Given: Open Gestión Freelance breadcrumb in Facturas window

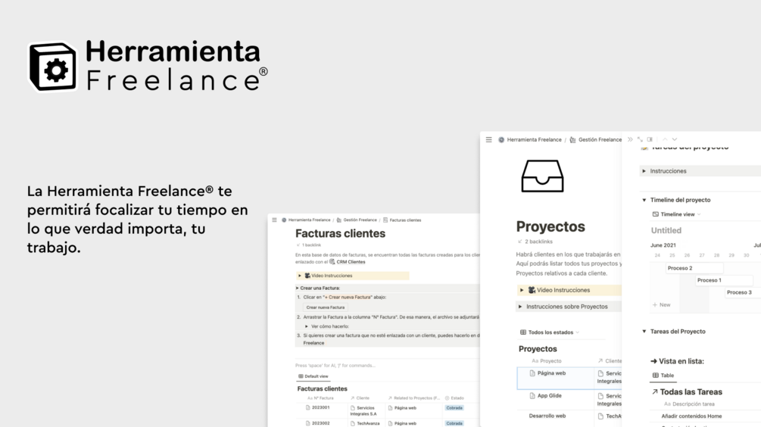Looking at the screenshot, I should [357, 220].
